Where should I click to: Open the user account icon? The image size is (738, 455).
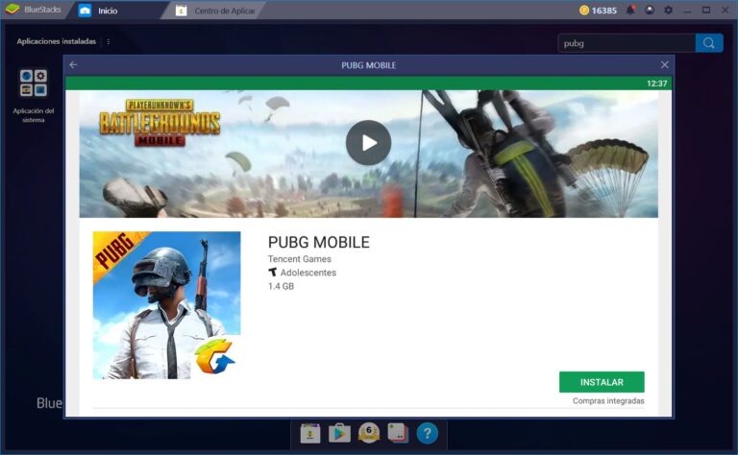pos(650,10)
